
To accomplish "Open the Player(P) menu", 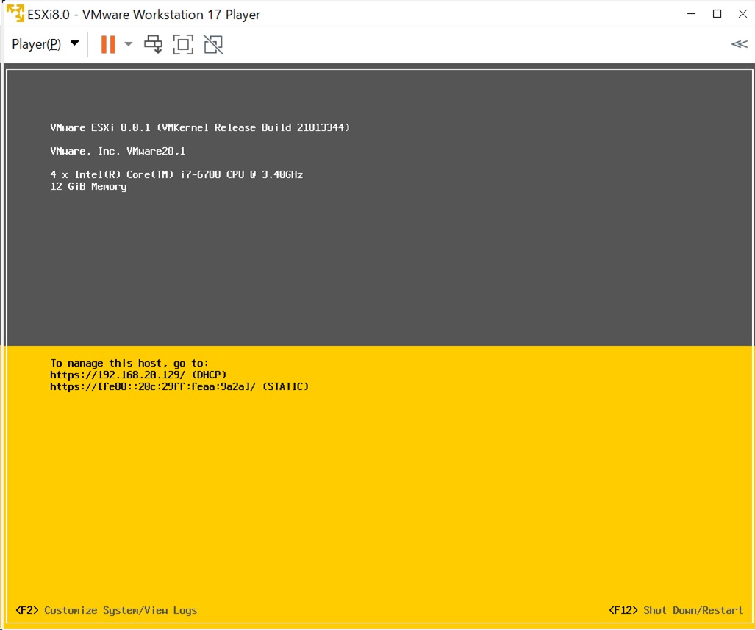I will click(x=37, y=44).
